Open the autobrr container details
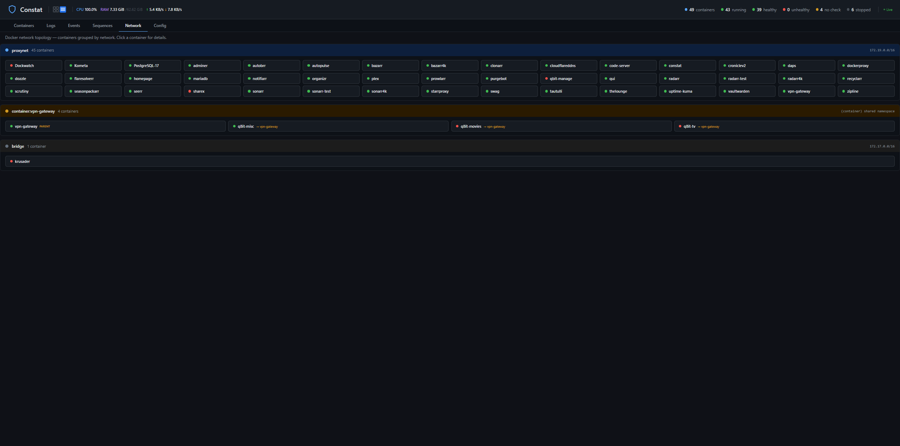The width and height of the screenshot is (900, 446). point(271,66)
